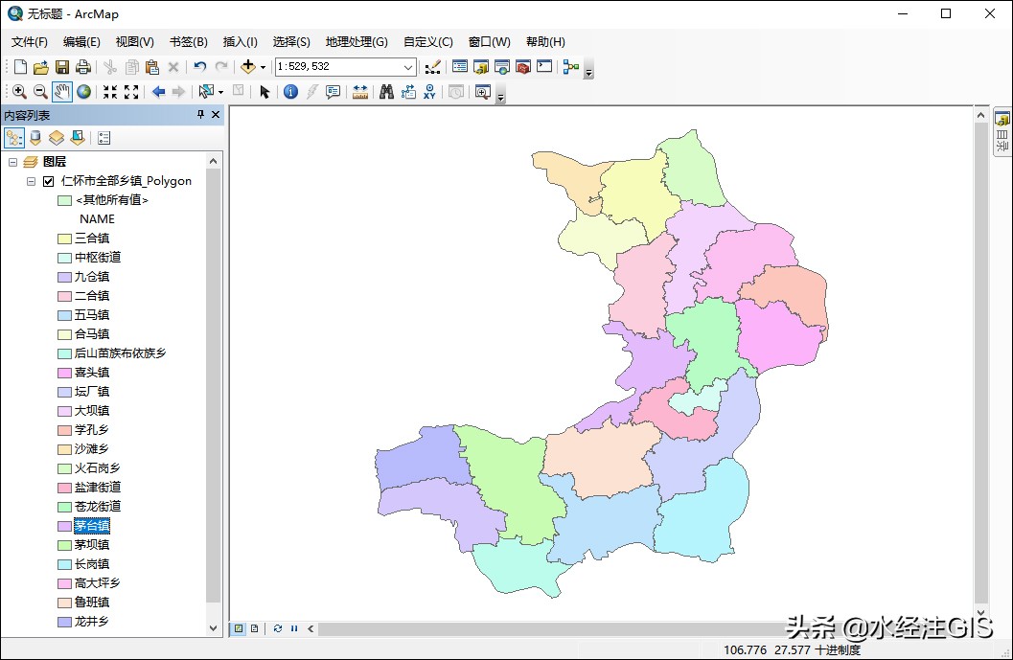Open the 书签(B) menu

[x=188, y=42]
